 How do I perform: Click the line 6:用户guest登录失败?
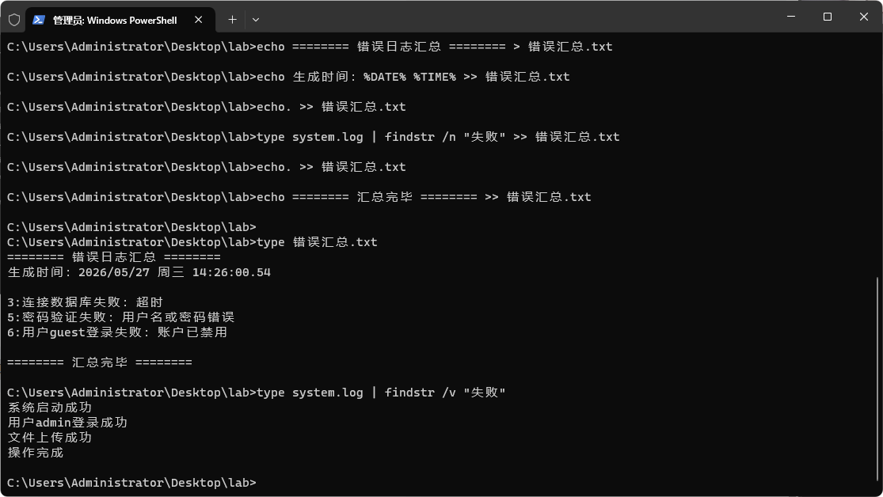tap(117, 332)
